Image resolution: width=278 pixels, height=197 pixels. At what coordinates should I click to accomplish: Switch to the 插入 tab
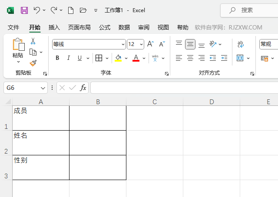54,27
